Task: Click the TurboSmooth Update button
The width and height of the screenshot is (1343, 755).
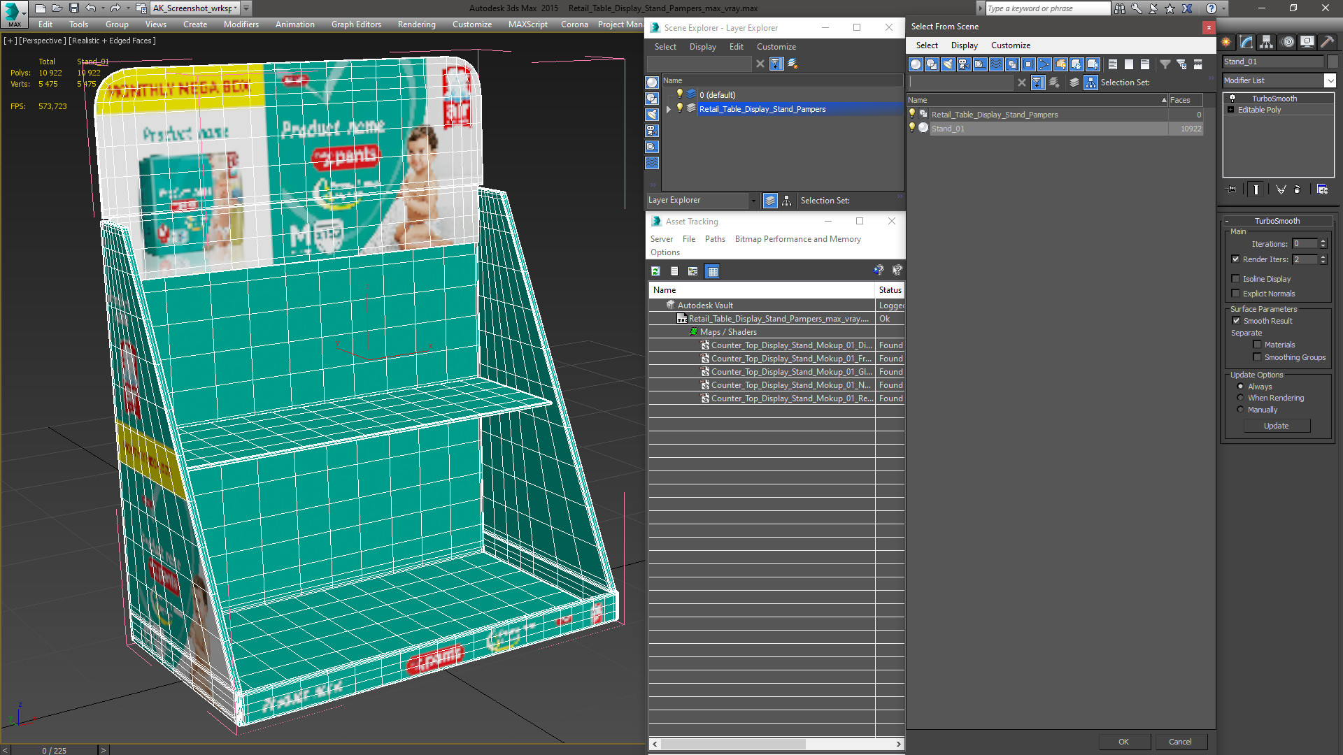Action: pyautogui.click(x=1276, y=426)
